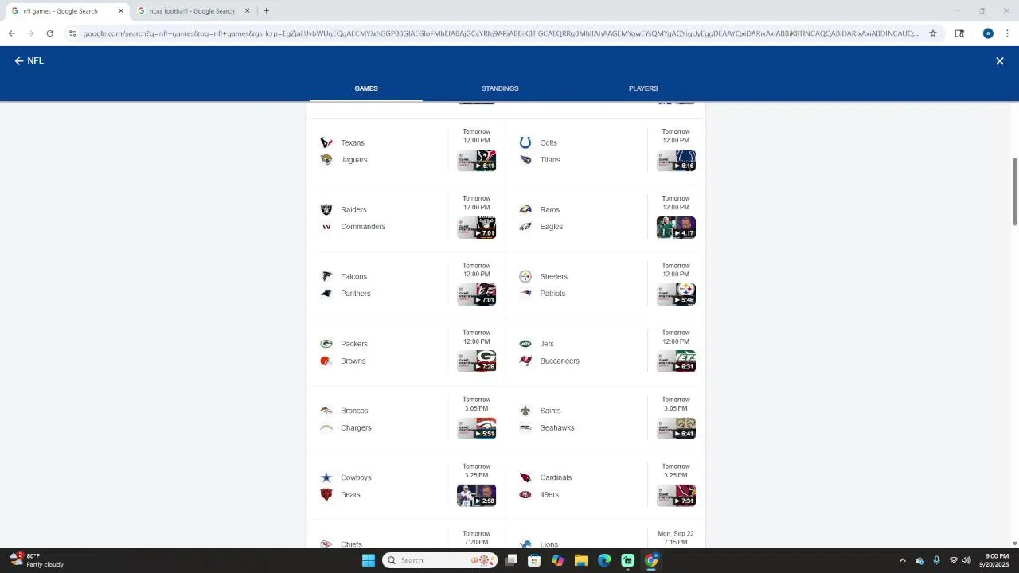The image size is (1019, 573).
Task: Open the Seahawks team name
Action: [557, 427]
